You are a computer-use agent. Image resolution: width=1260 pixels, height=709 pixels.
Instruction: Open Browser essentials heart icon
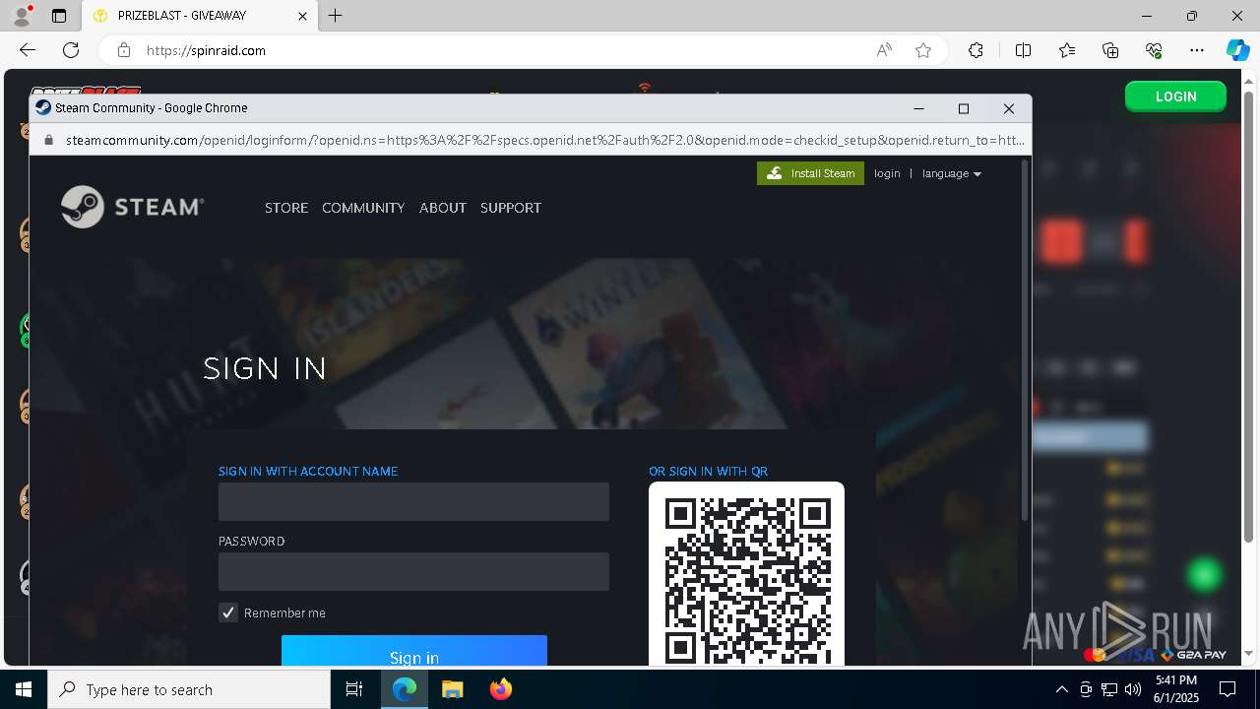pos(1154,50)
